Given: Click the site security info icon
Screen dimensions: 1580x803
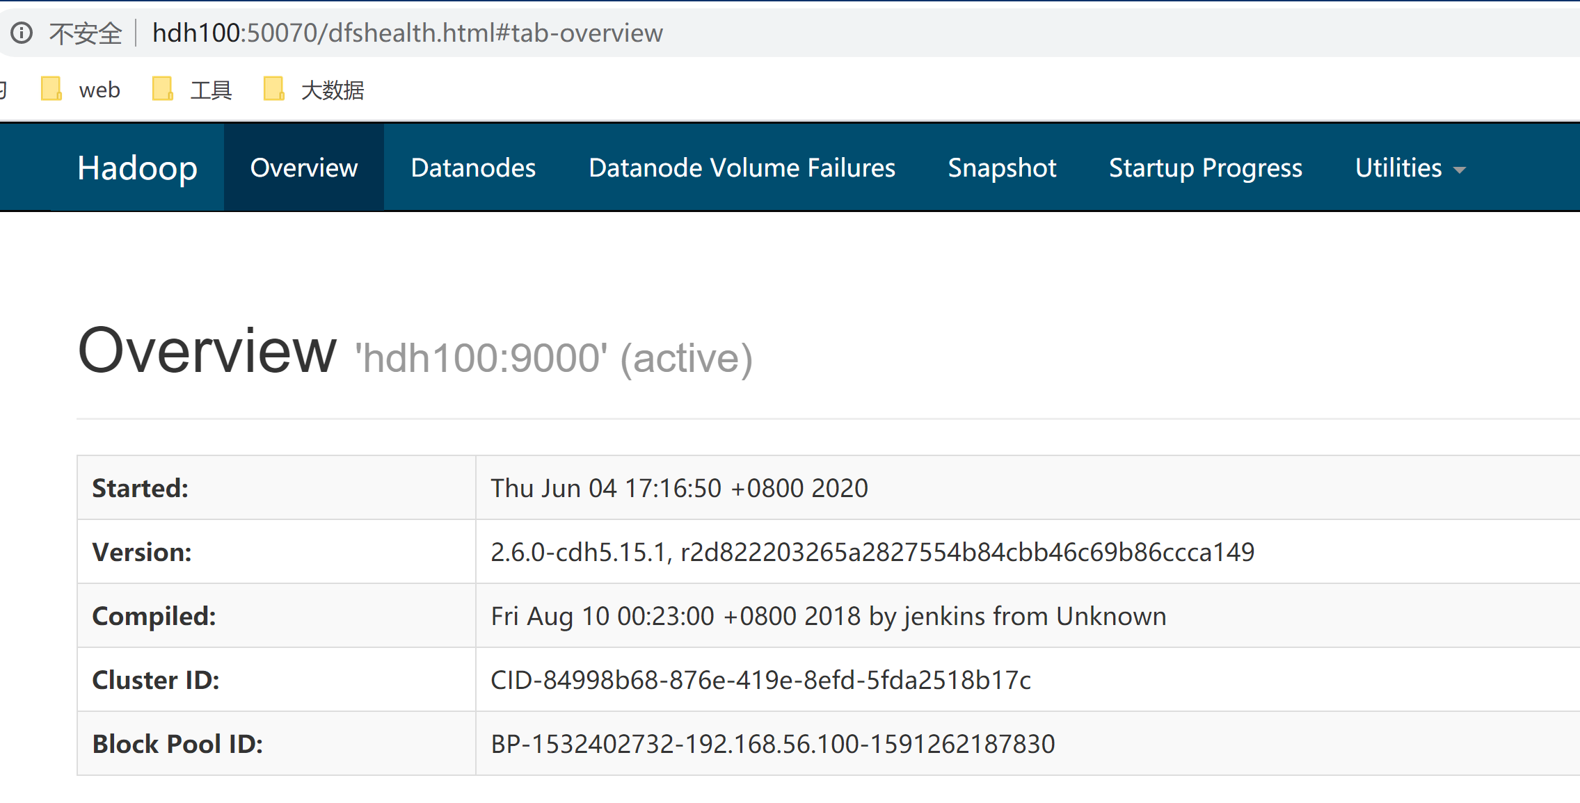Looking at the screenshot, I should coord(22,32).
